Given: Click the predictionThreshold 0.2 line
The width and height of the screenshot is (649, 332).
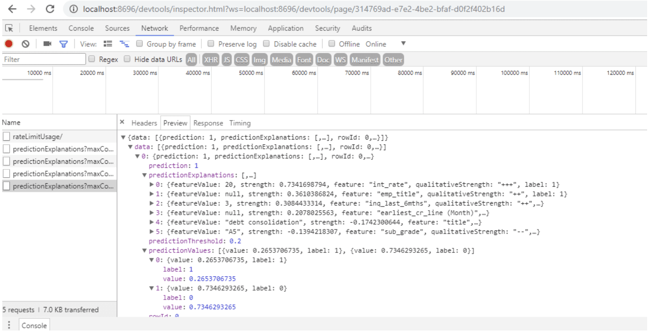Looking at the screenshot, I should tap(195, 241).
